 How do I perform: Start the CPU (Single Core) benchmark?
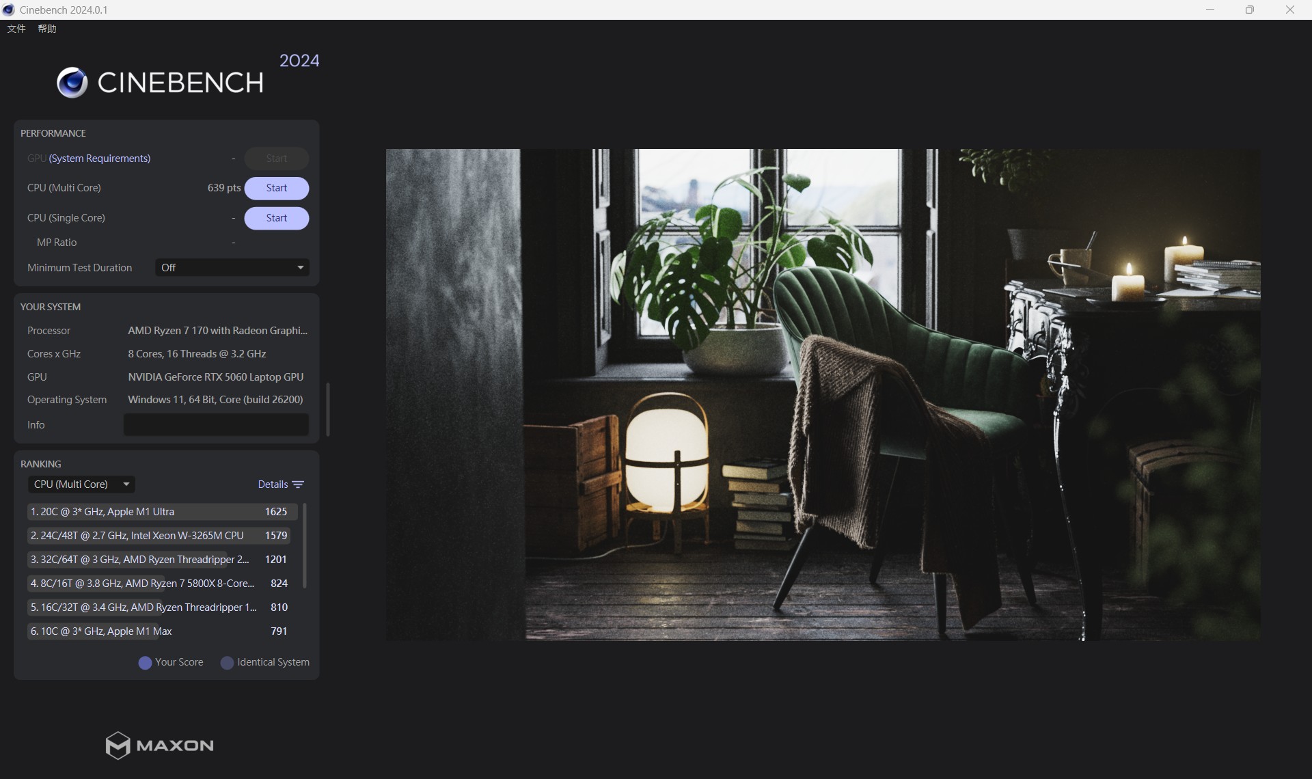pos(277,218)
